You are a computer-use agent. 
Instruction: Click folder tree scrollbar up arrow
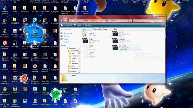(79, 48)
